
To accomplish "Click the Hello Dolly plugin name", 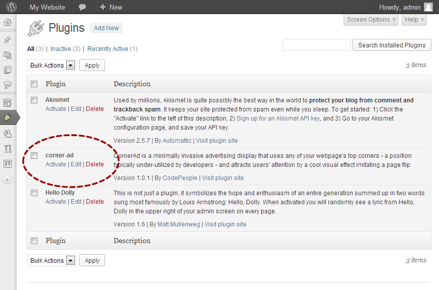I will (60, 193).
